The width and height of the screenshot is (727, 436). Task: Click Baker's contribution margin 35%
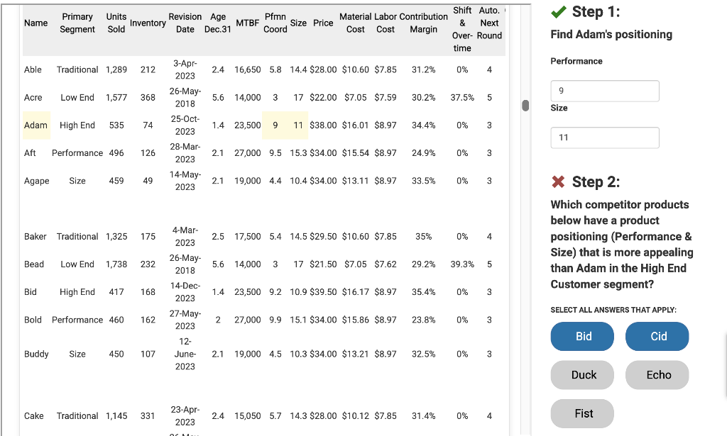[423, 237]
